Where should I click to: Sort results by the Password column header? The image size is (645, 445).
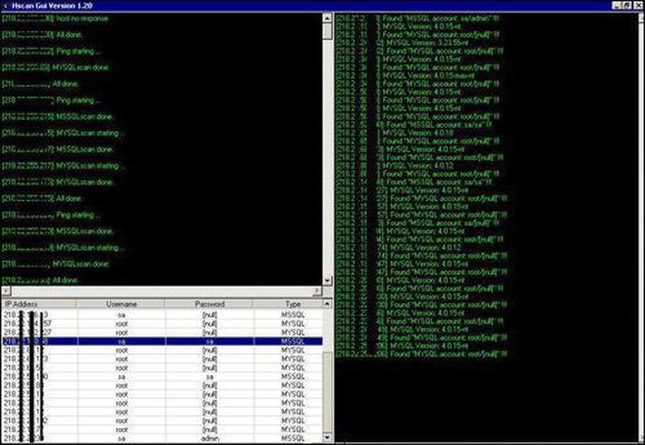[x=210, y=304]
